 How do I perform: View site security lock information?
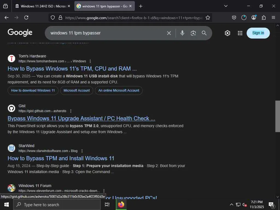(60, 18)
